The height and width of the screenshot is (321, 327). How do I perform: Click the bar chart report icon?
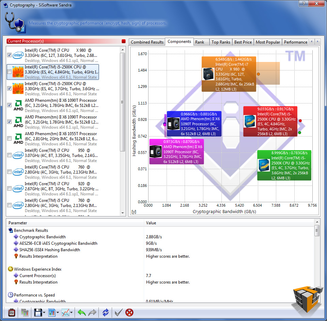52,312
